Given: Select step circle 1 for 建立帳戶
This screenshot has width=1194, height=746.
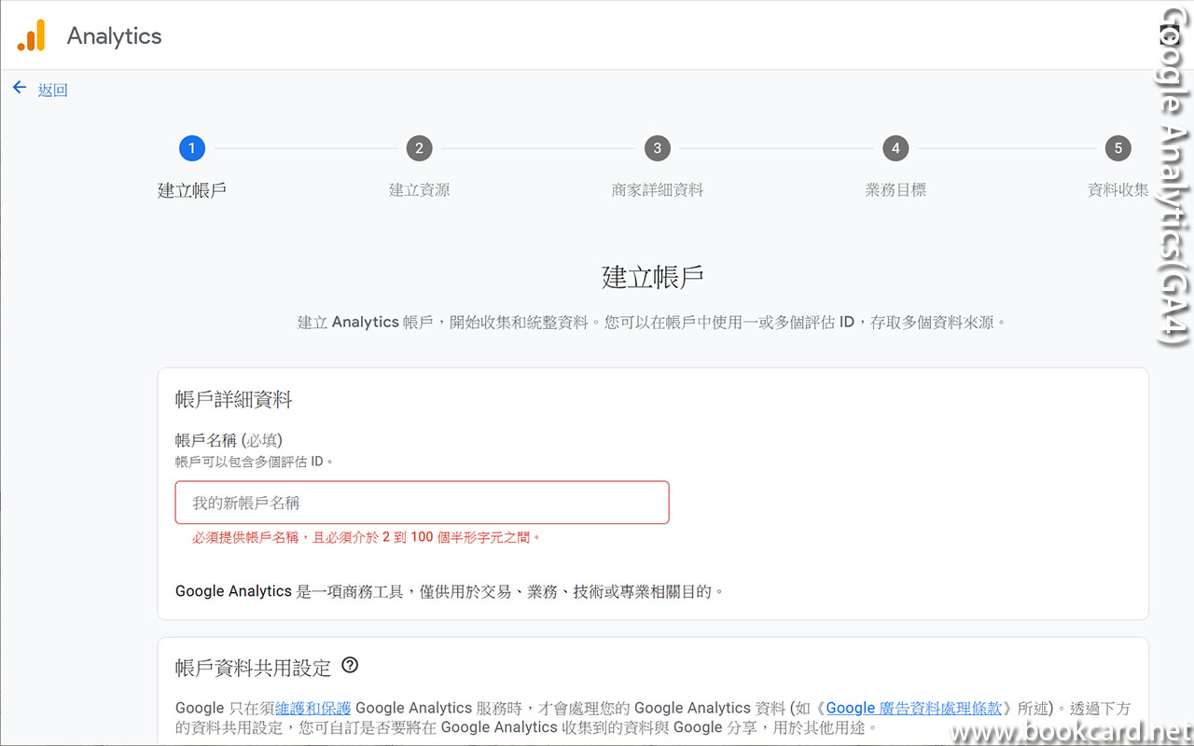Looking at the screenshot, I should point(191,147).
